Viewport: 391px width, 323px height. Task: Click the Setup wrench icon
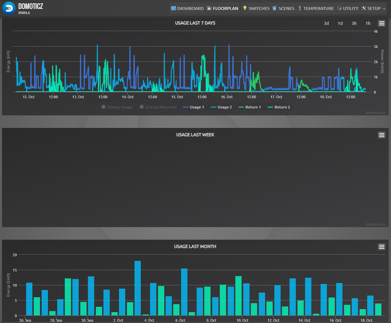coord(364,9)
